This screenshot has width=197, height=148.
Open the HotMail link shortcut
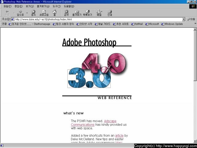[x=137, y=24]
